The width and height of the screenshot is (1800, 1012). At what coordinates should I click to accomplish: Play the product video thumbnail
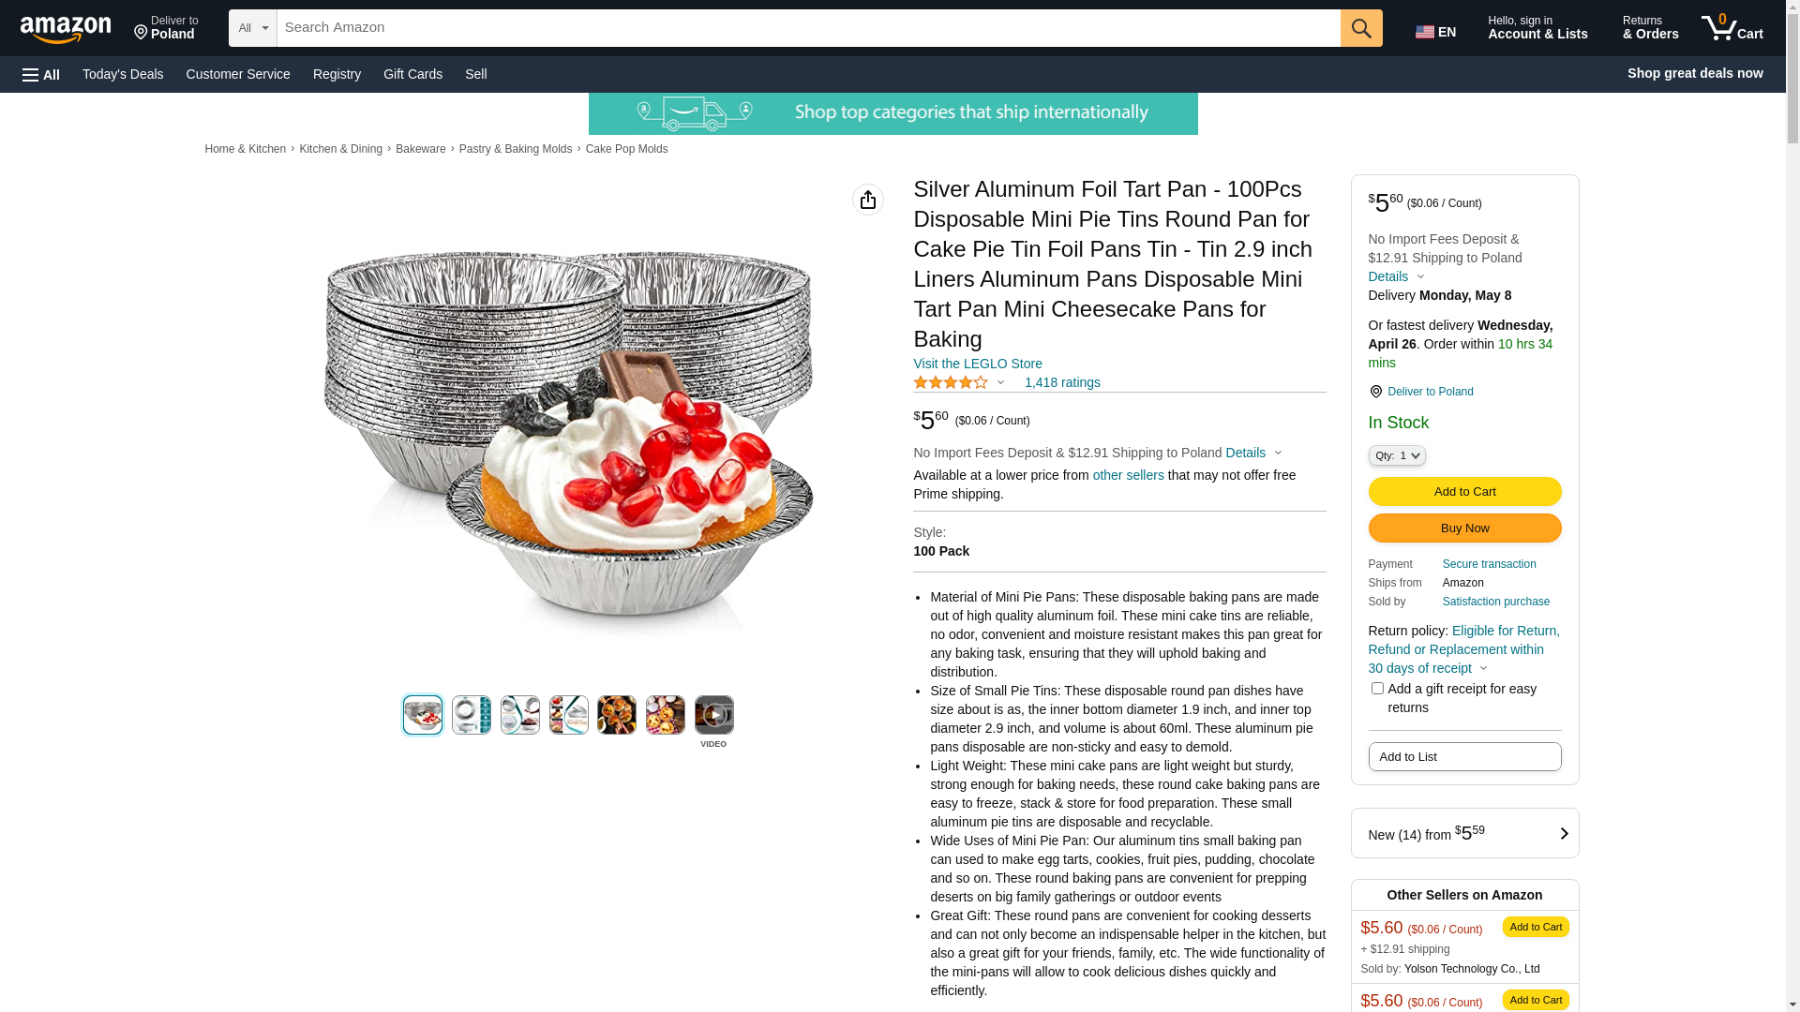713,715
